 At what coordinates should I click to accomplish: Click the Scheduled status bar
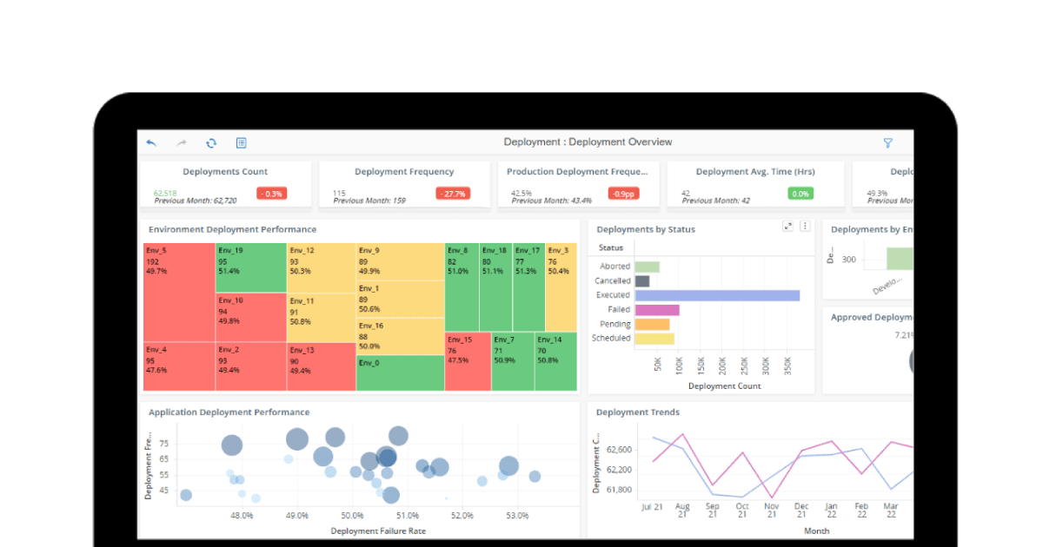click(654, 339)
